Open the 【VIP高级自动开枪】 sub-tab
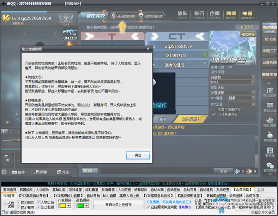Screen dimensions: 278x216 [34, 196]
